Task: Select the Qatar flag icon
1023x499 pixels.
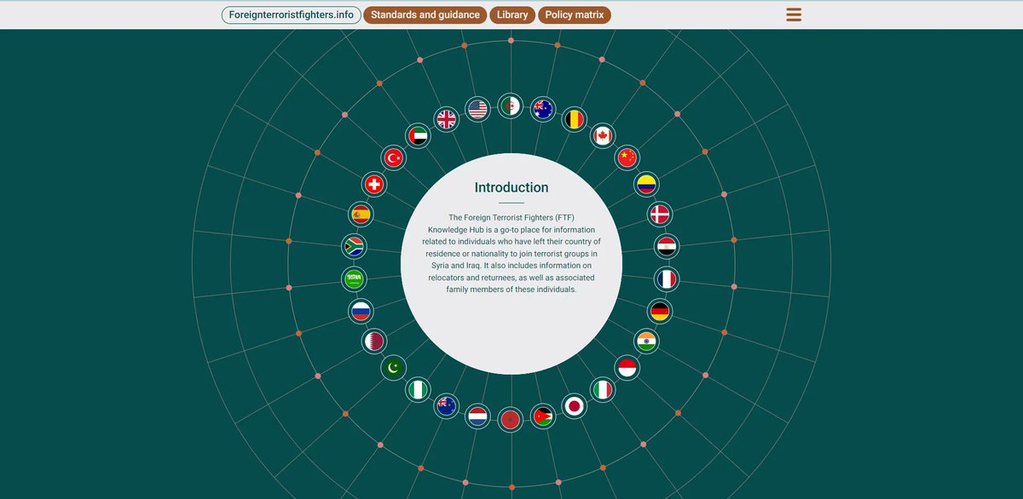Action: click(374, 341)
